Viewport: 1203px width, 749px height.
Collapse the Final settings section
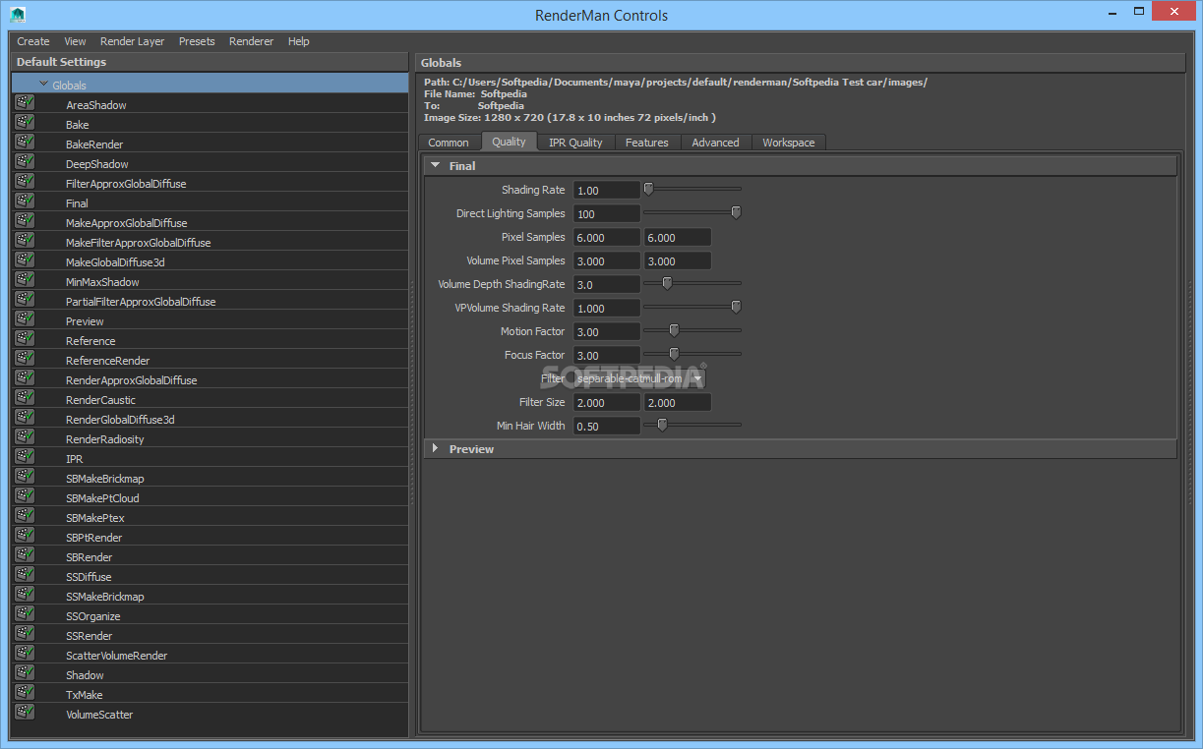coord(435,165)
